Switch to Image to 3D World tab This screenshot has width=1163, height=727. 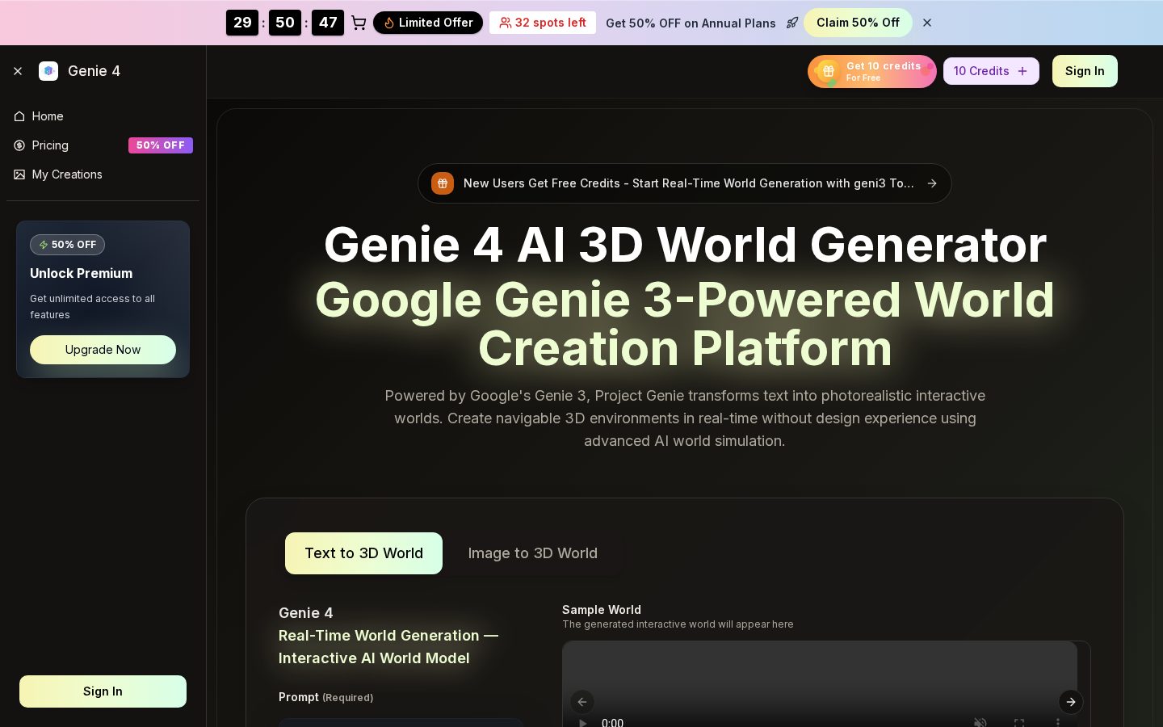(533, 553)
